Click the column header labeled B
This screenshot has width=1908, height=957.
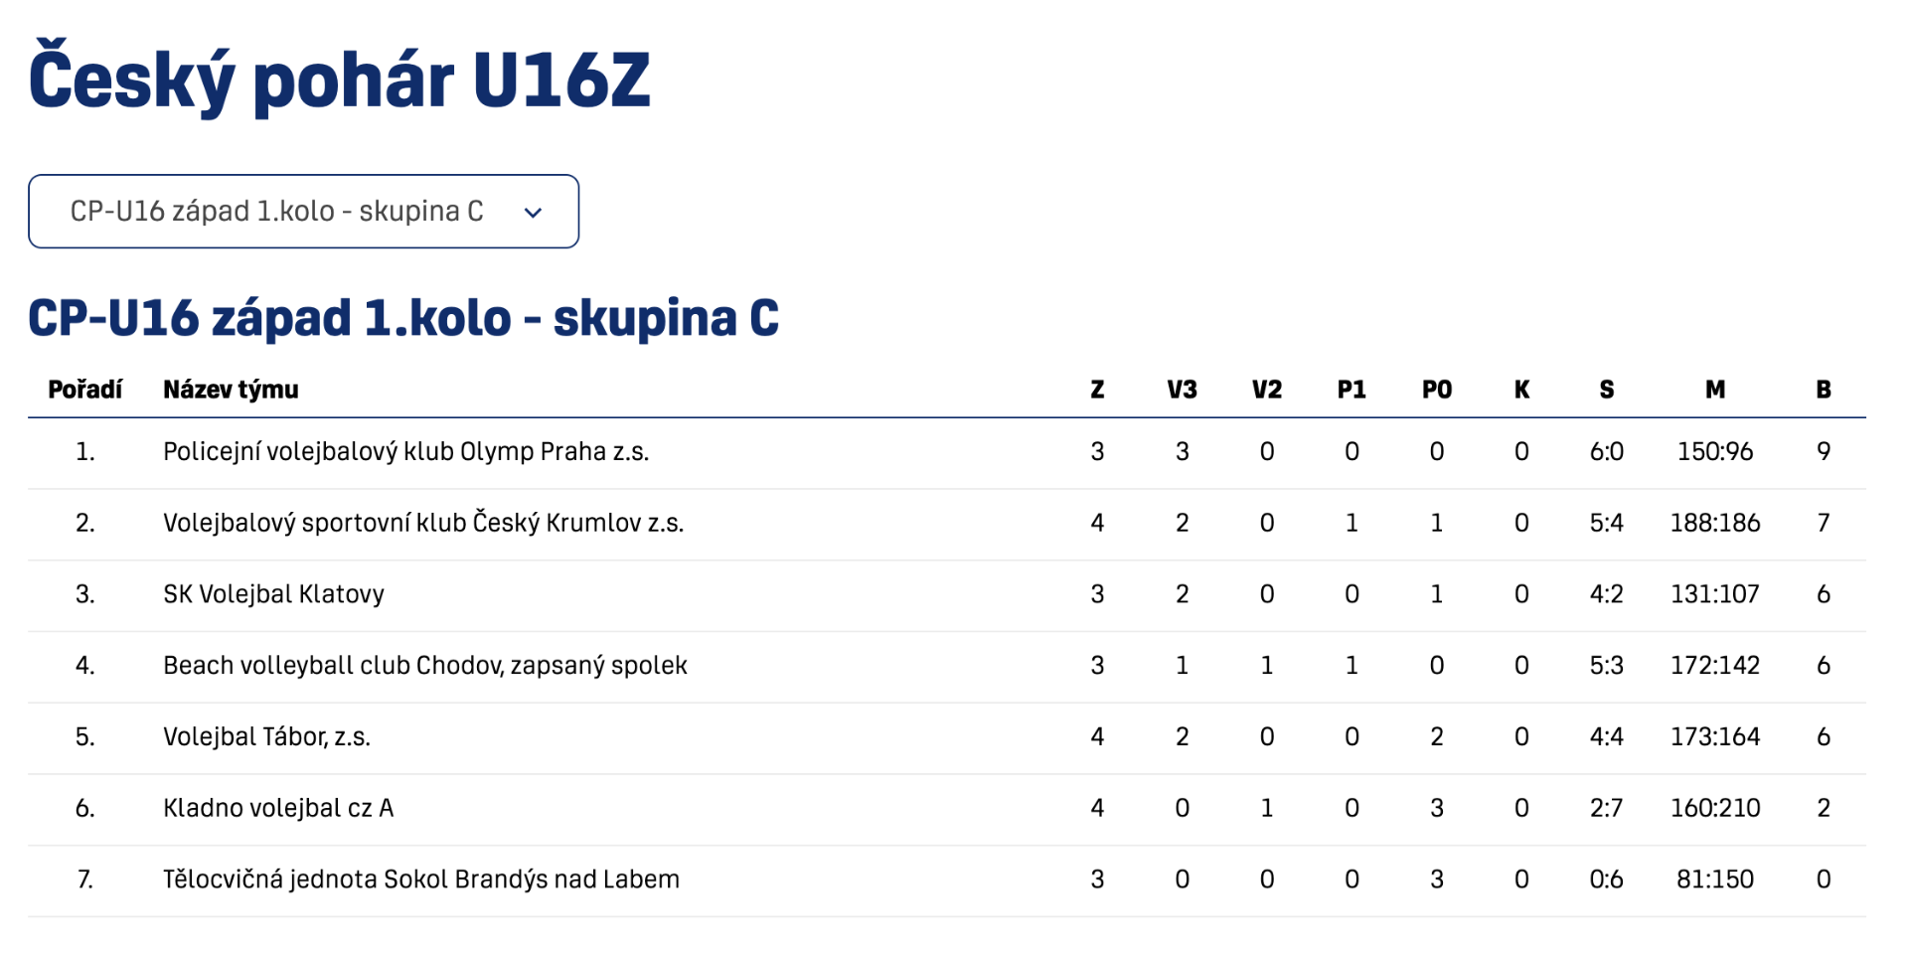tap(1823, 390)
